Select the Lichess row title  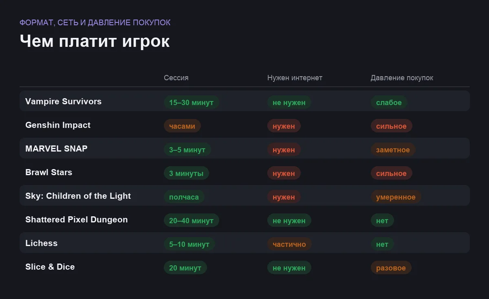[41, 243]
